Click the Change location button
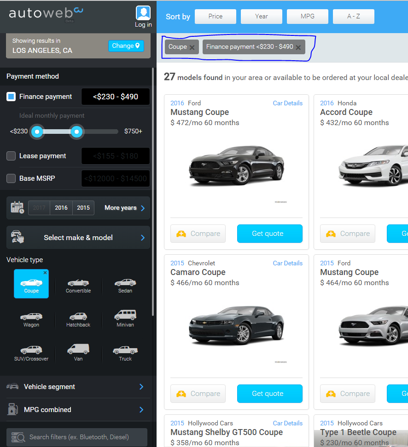This screenshot has width=408, height=447. coord(126,46)
